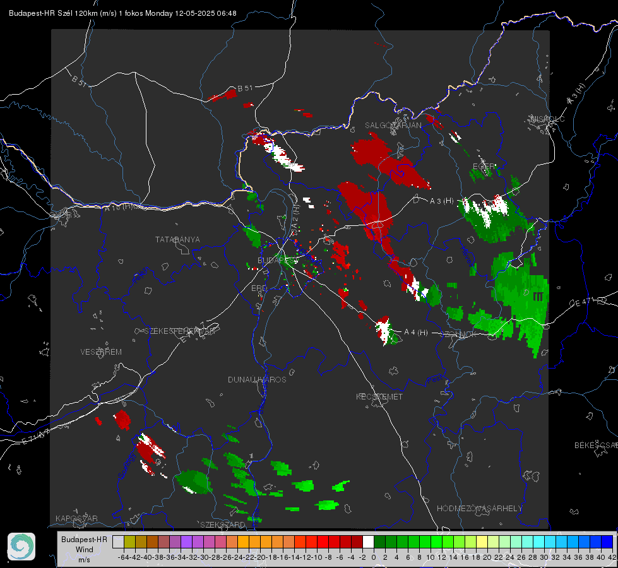
Task: Select the KECSKEMET city label
Action: (379, 397)
